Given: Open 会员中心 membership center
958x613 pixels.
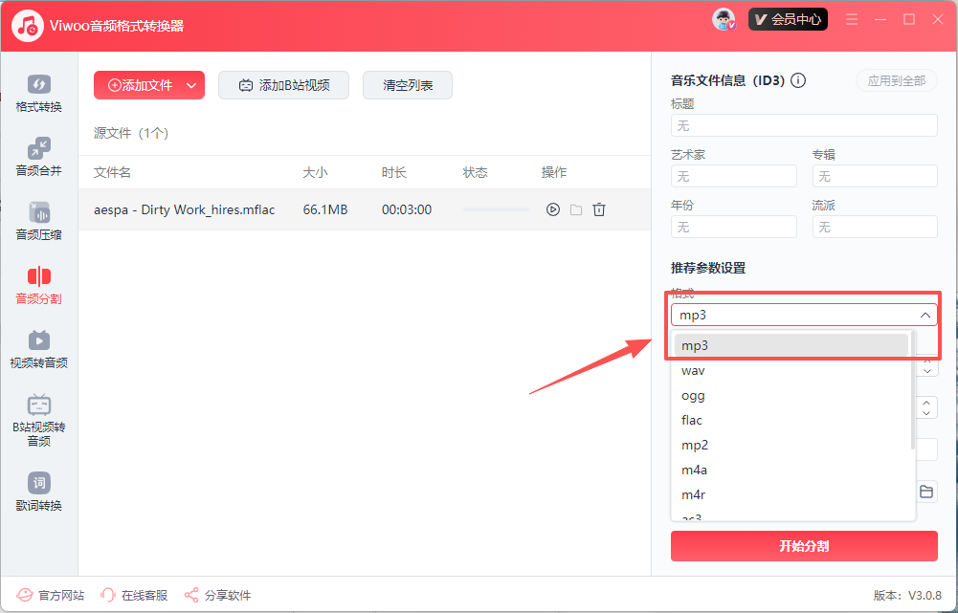Looking at the screenshot, I should pyautogui.click(x=788, y=19).
